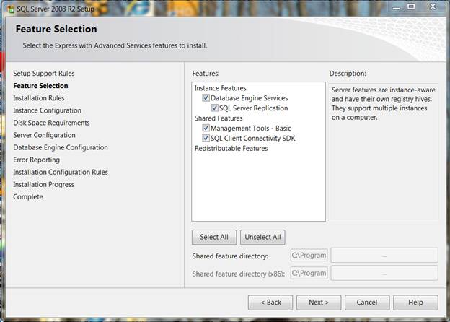Select the Server Configuration step

coord(44,135)
